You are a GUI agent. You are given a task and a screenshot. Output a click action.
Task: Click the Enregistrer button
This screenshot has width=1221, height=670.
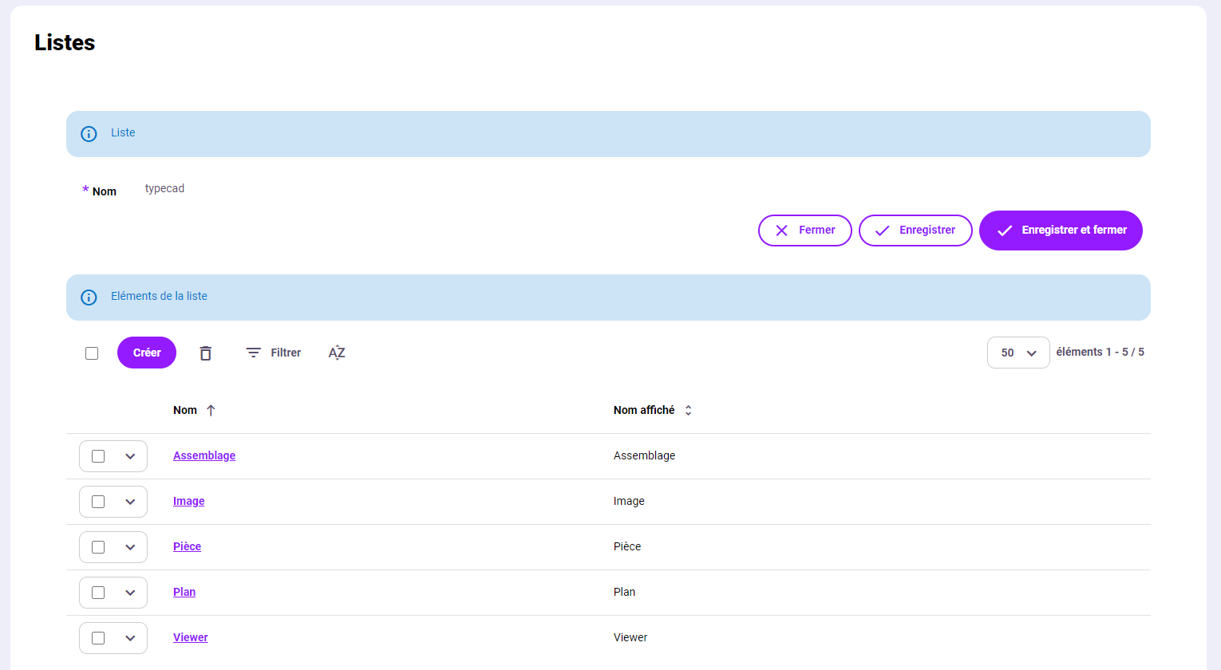[915, 231]
